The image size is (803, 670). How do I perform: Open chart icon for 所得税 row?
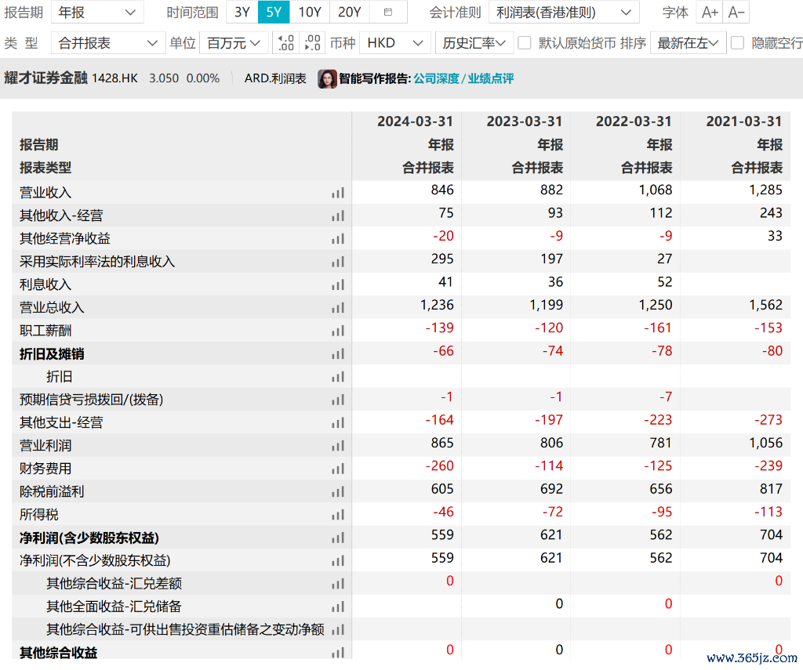pyautogui.click(x=337, y=516)
